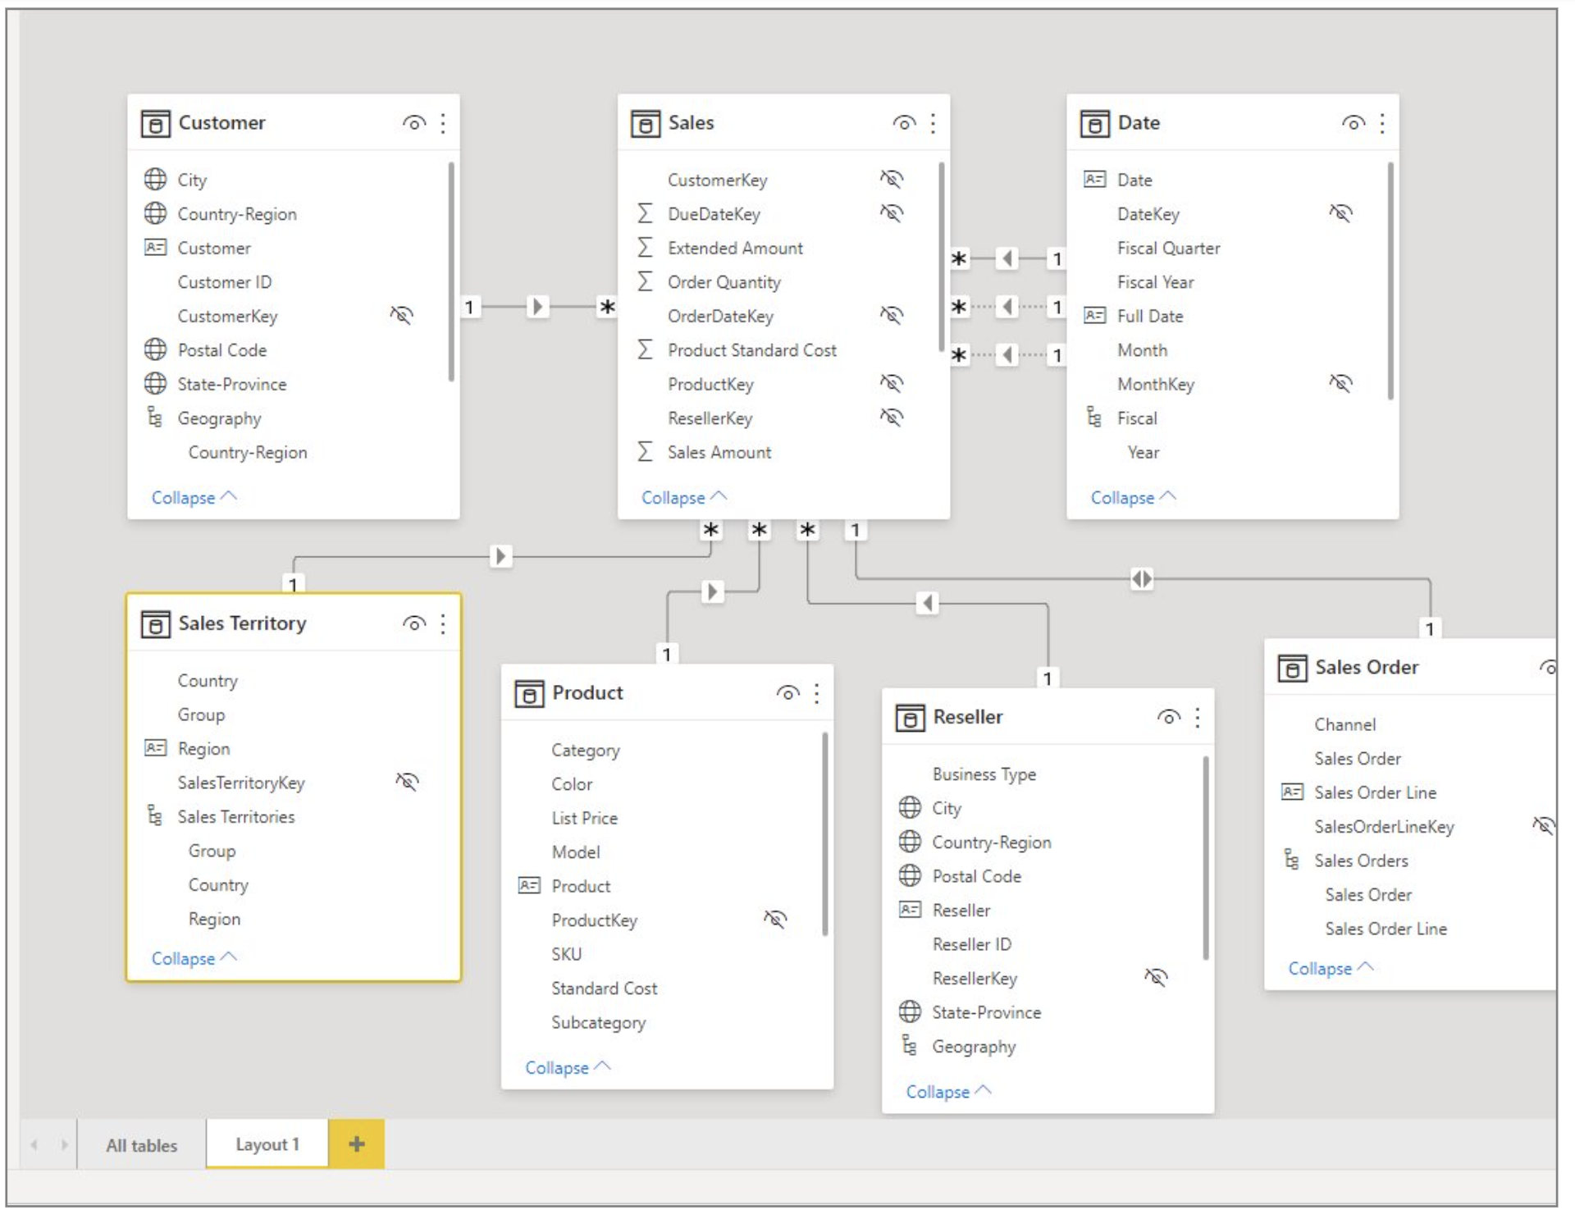Toggle hidden state of DateKey field
The image size is (1575, 1219).
(1340, 213)
